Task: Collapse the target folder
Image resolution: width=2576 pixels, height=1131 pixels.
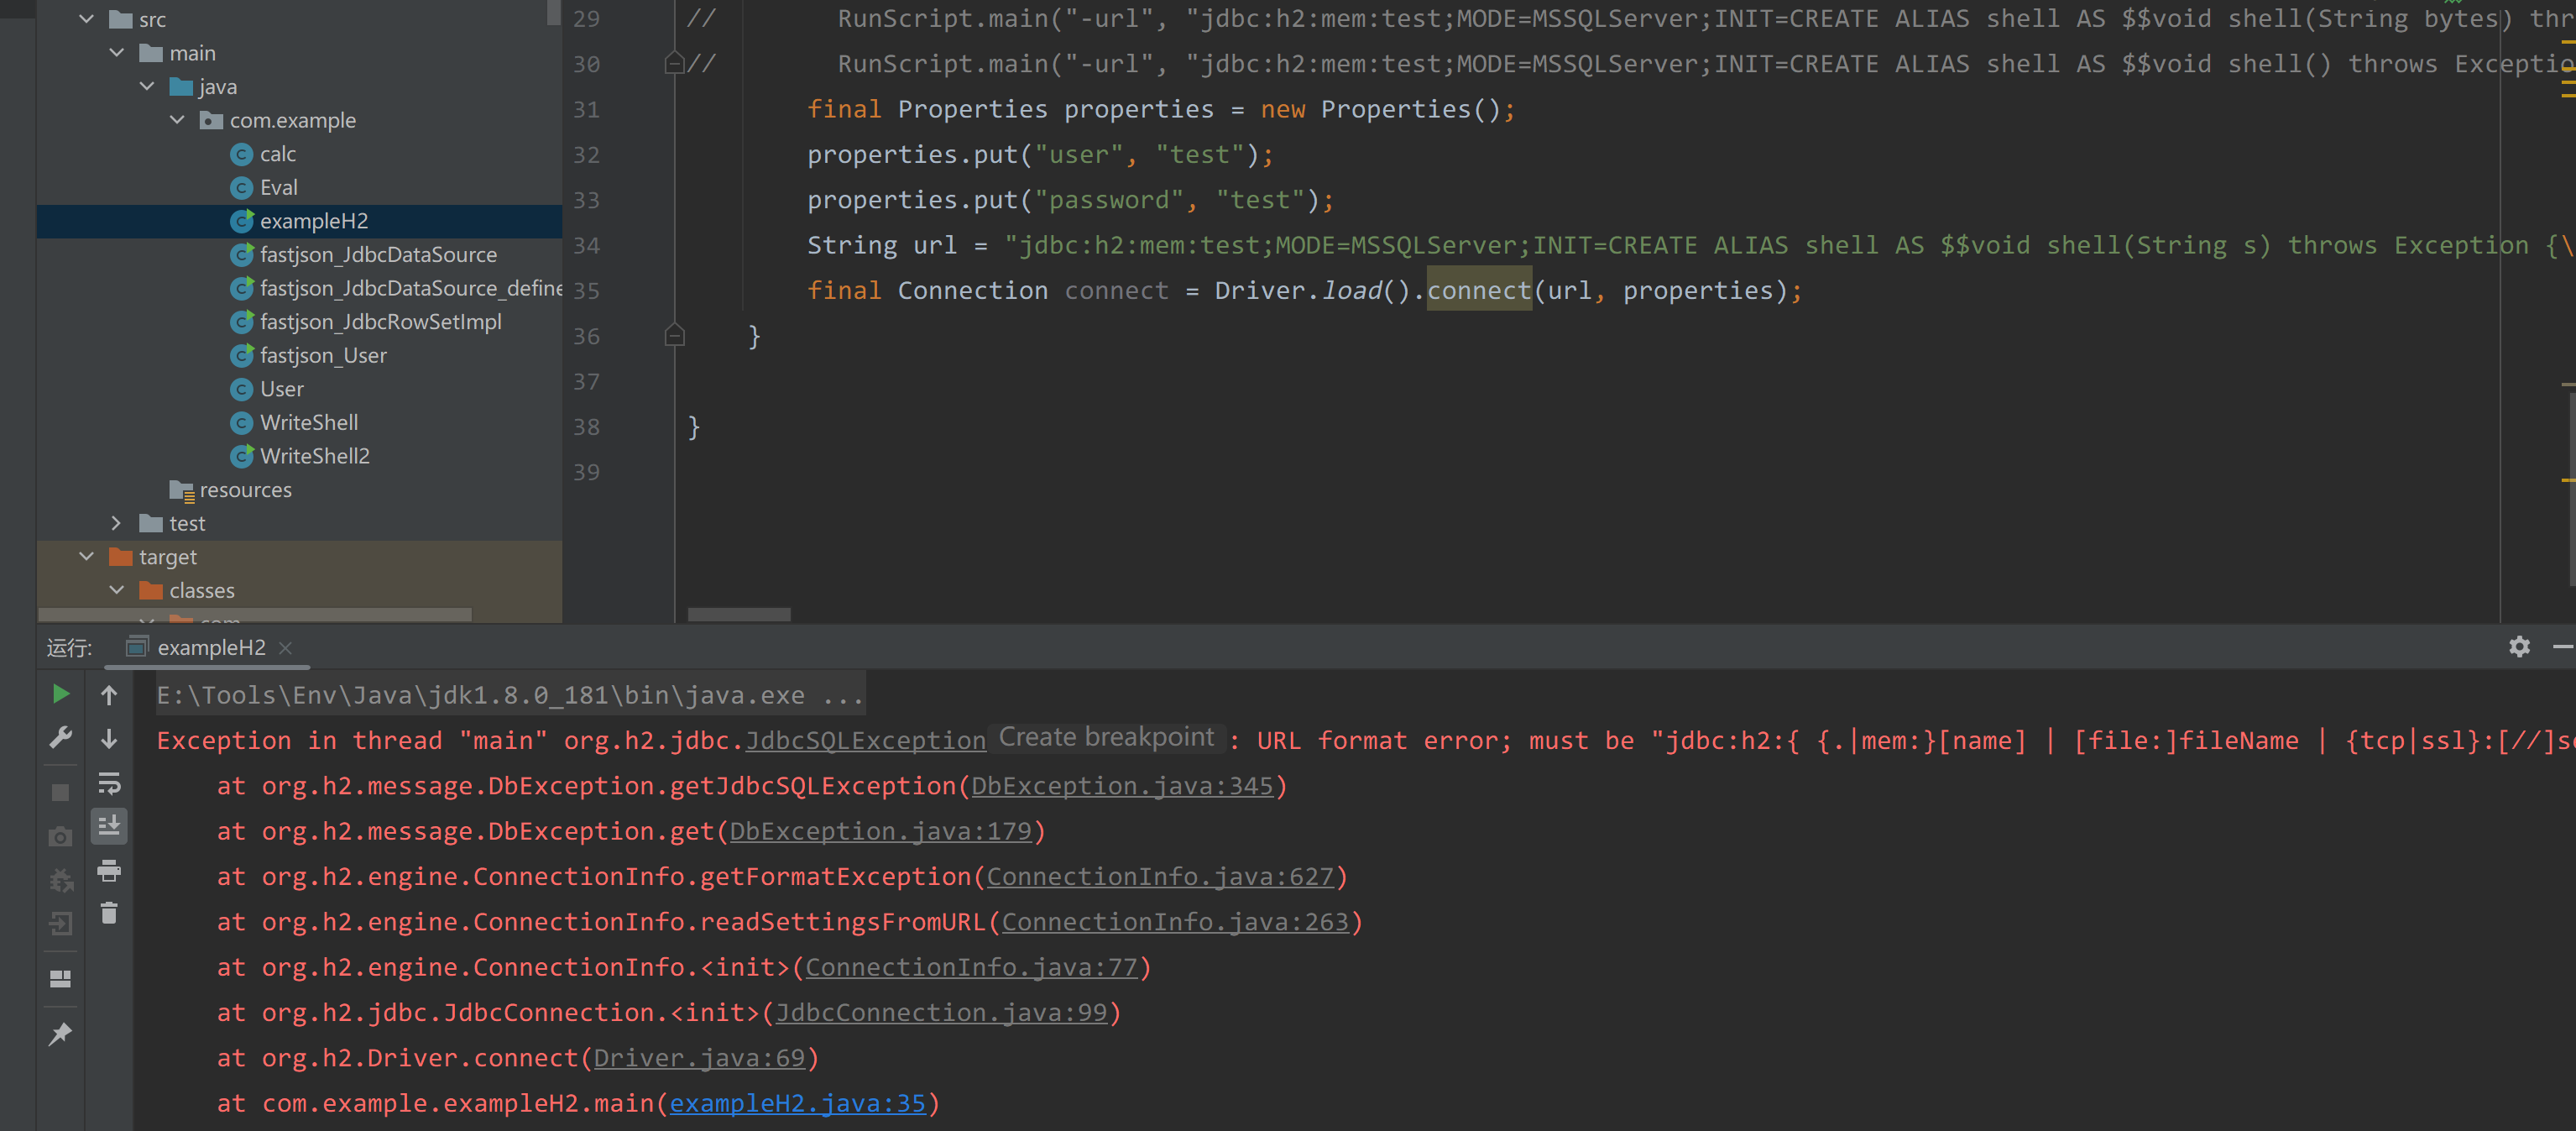Action: 86,557
